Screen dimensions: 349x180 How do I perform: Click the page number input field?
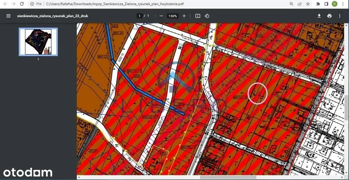[139, 16]
